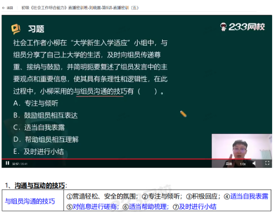Image resolution: width=278 pixels, height=220 pixels.
Task: Select answer option A 专注与倾听
Action: click(36, 103)
